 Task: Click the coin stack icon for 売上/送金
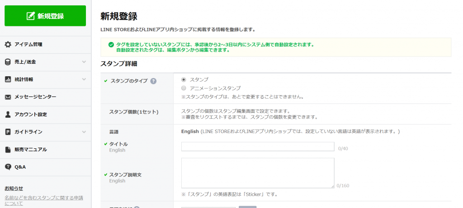(x=8, y=62)
